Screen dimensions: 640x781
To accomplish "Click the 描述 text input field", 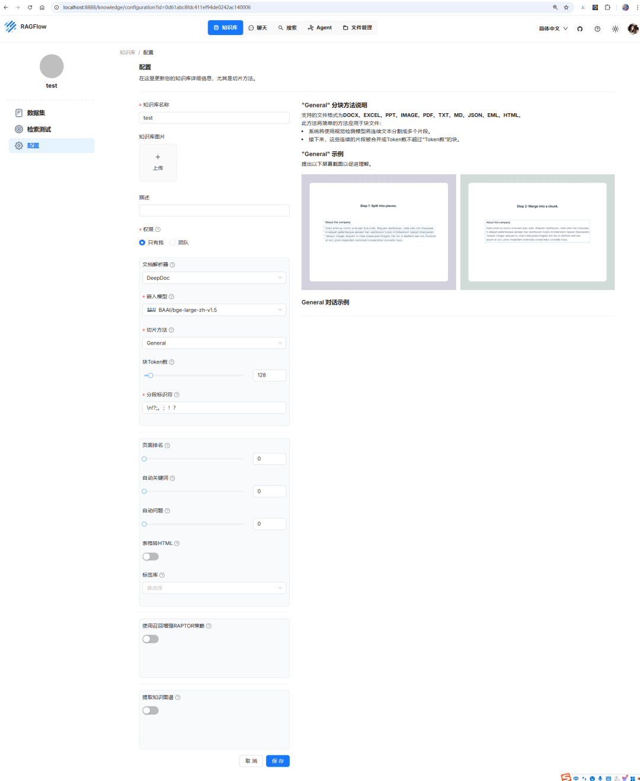I will 214,211.
